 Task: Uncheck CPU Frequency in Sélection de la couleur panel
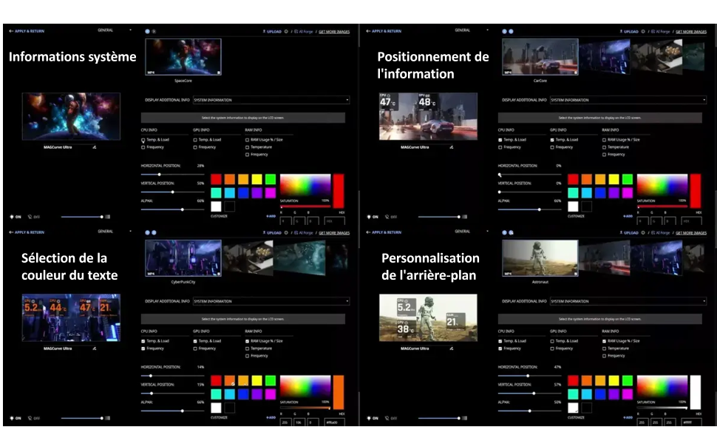pos(143,349)
